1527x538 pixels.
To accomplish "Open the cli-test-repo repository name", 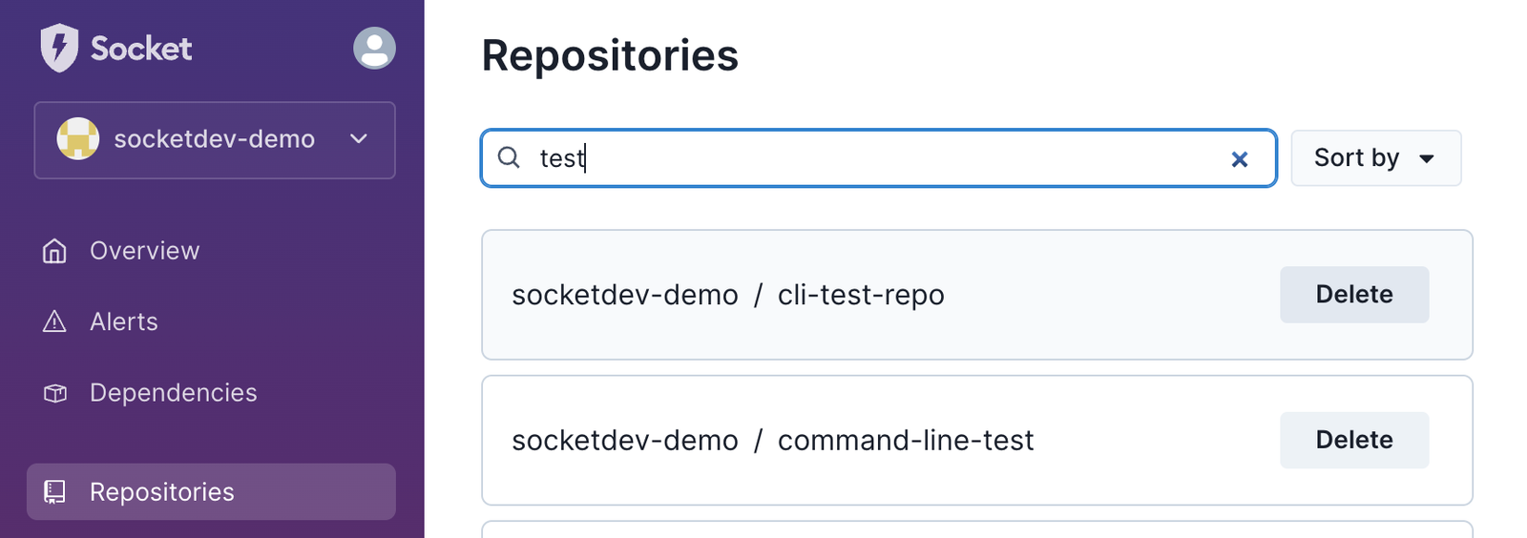I will point(861,296).
